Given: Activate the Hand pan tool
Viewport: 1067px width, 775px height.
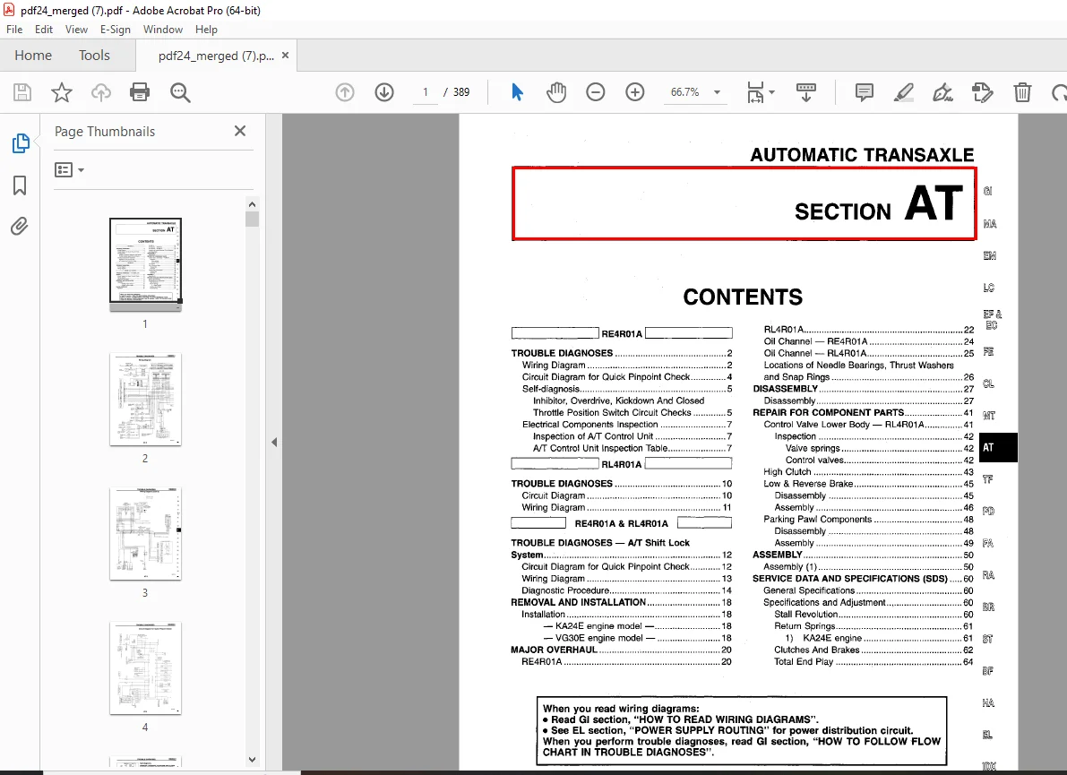Looking at the screenshot, I should point(556,92).
